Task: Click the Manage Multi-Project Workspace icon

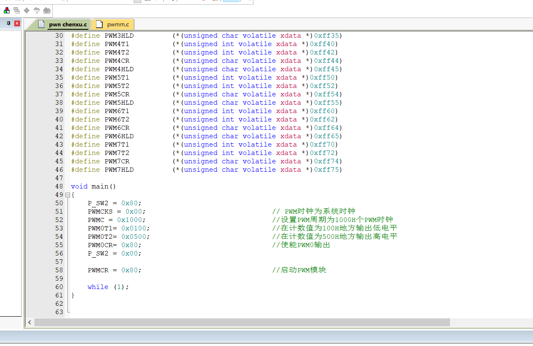Action: pyautogui.click(x=17, y=10)
